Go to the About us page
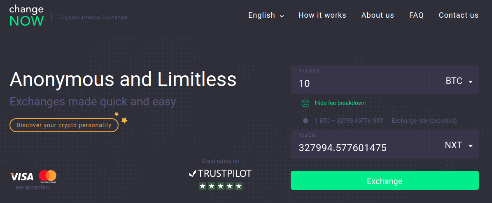The image size is (492, 203). tap(378, 15)
